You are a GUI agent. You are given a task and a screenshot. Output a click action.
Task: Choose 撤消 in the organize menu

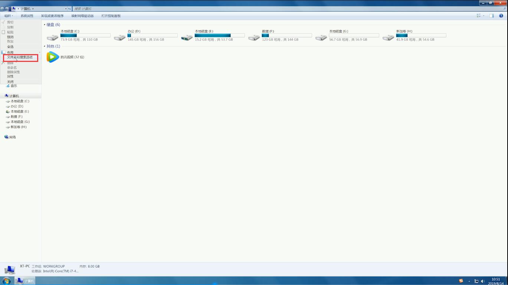(10, 37)
